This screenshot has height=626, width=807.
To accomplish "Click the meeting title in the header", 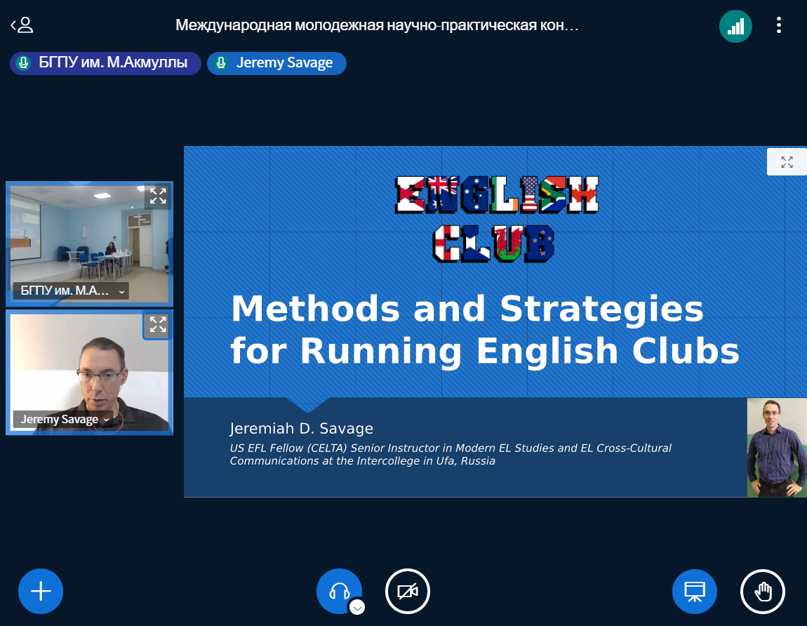I will 377,26.
